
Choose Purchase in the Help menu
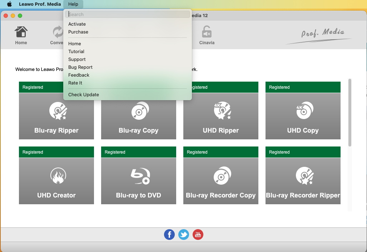[x=78, y=32]
